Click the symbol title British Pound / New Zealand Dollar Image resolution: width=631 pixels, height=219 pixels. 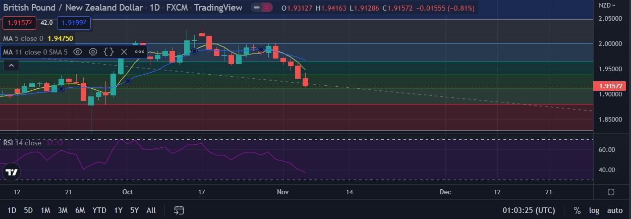point(74,8)
